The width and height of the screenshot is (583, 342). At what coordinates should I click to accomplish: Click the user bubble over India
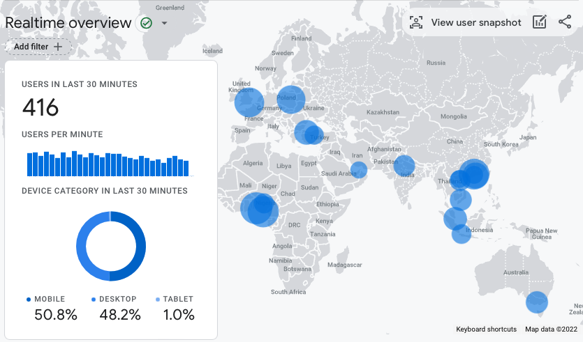pyautogui.click(x=404, y=166)
